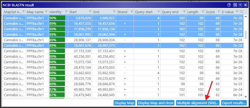Sort by the Identity column header
The image size is (250, 108).
click(55, 12)
